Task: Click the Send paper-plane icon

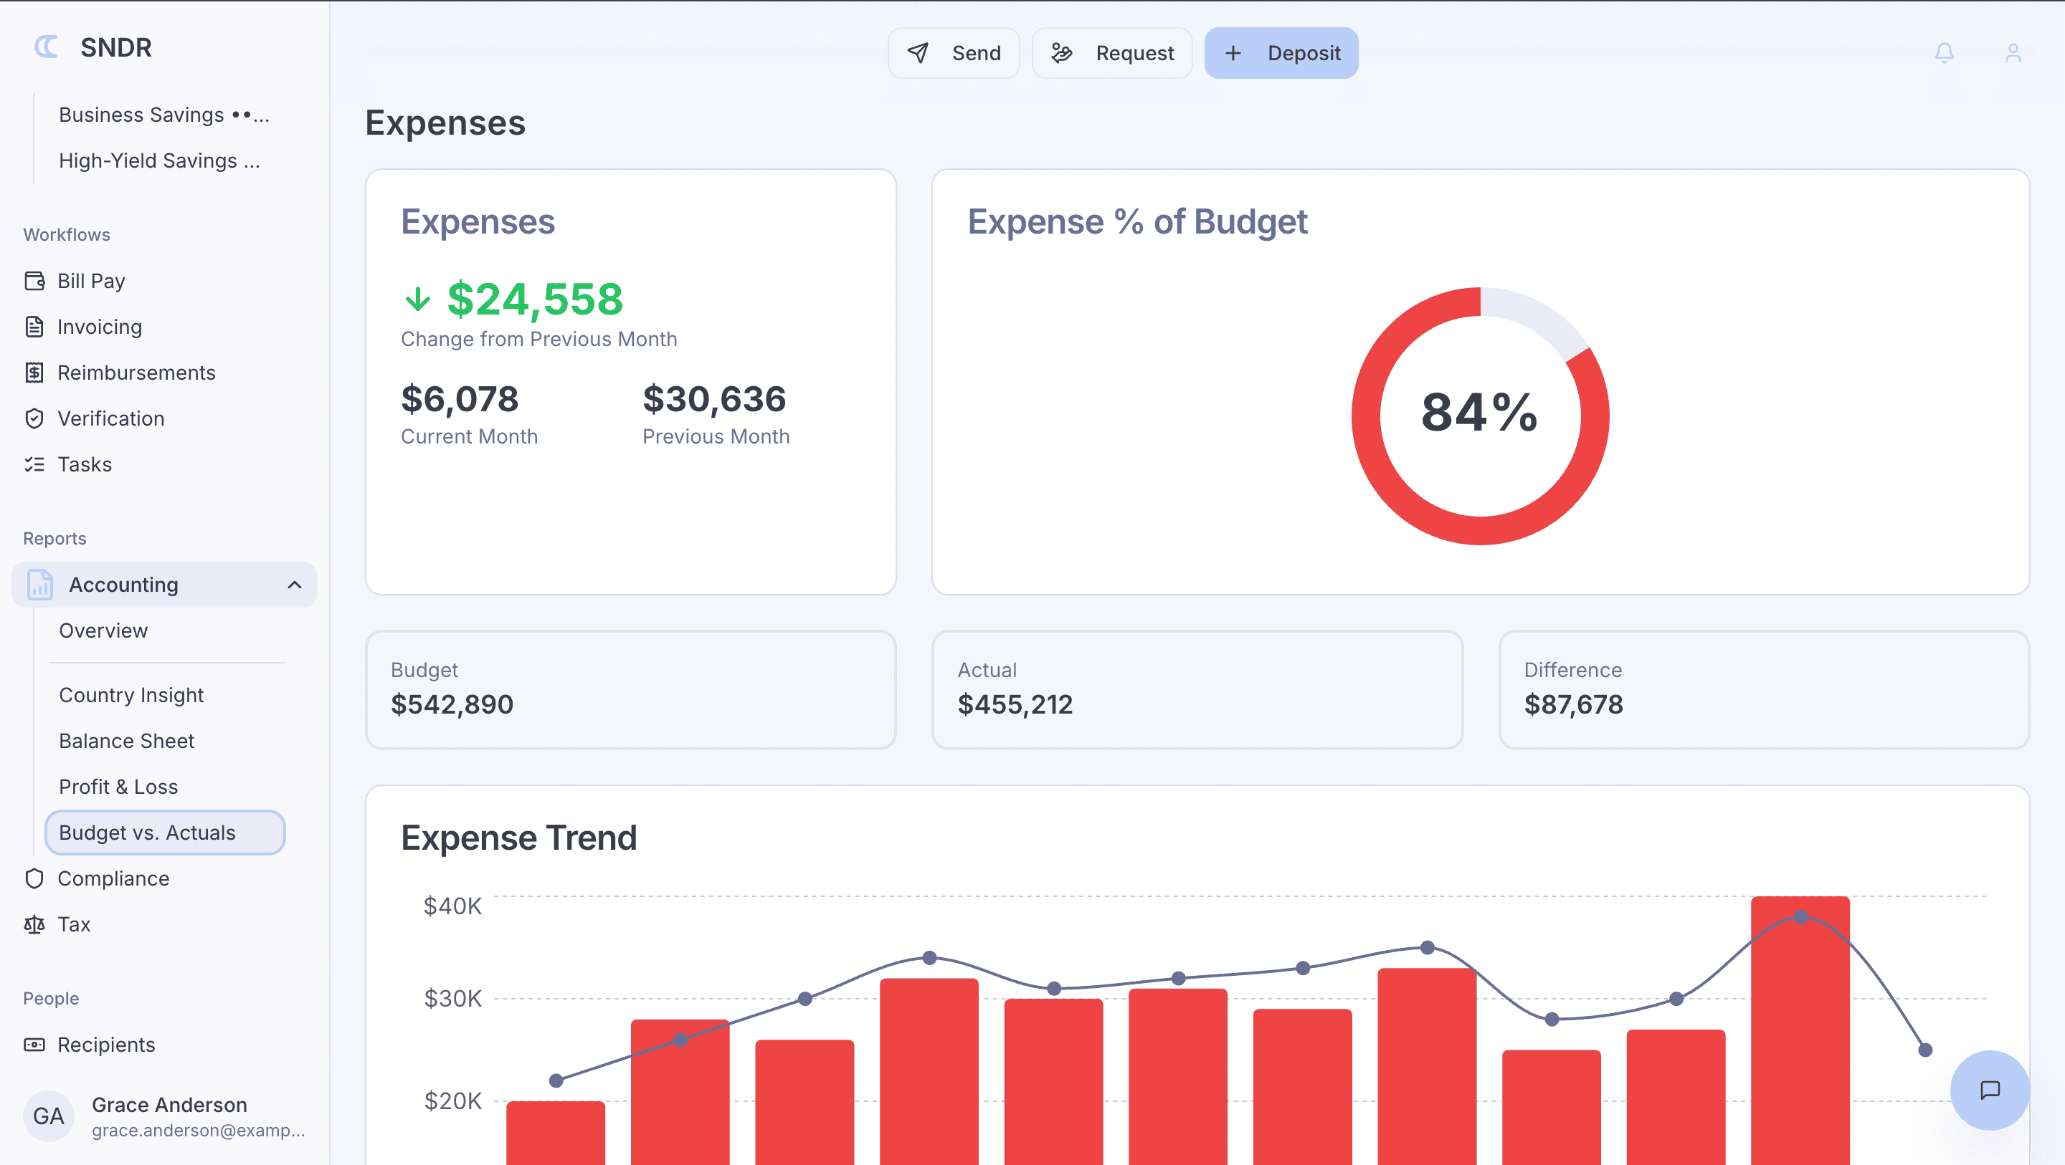Action: coord(918,53)
